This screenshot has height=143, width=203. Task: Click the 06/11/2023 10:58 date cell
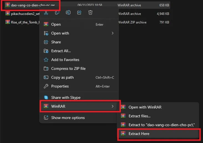90,5
